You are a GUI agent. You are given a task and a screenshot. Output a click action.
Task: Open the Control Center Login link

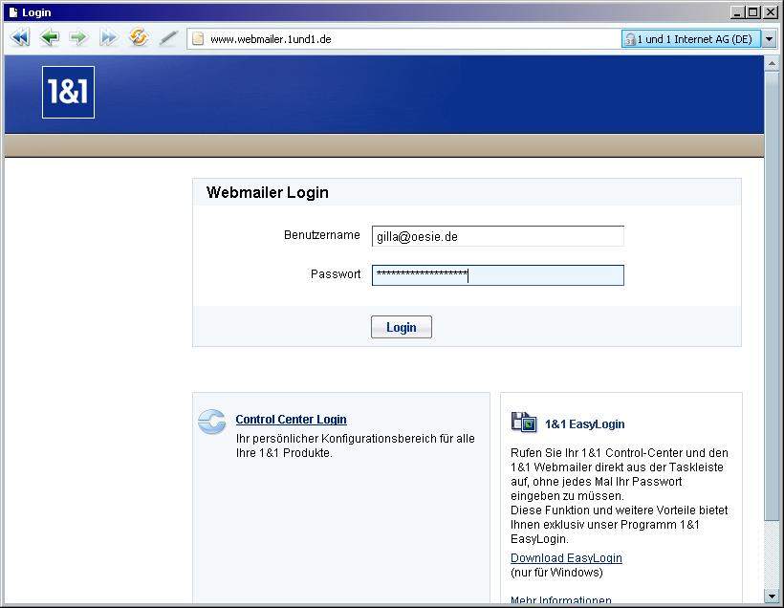point(291,420)
